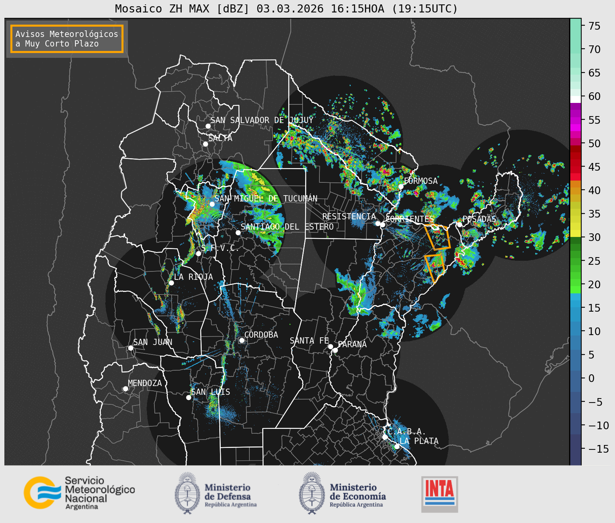The width and height of the screenshot is (615, 523).
Task: Click the CÓRDOBA city label
Action: pyautogui.click(x=261, y=335)
